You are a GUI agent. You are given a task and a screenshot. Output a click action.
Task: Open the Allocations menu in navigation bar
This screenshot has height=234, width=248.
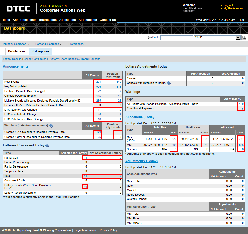click(x=68, y=20)
